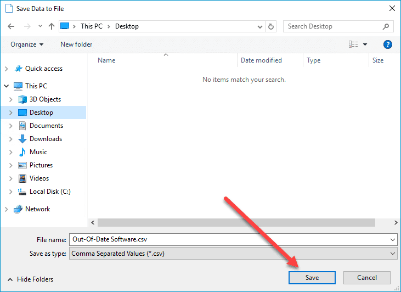Screen dimensions: 401x292
Task: Expand the Documents tree node
Action: [11, 126]
